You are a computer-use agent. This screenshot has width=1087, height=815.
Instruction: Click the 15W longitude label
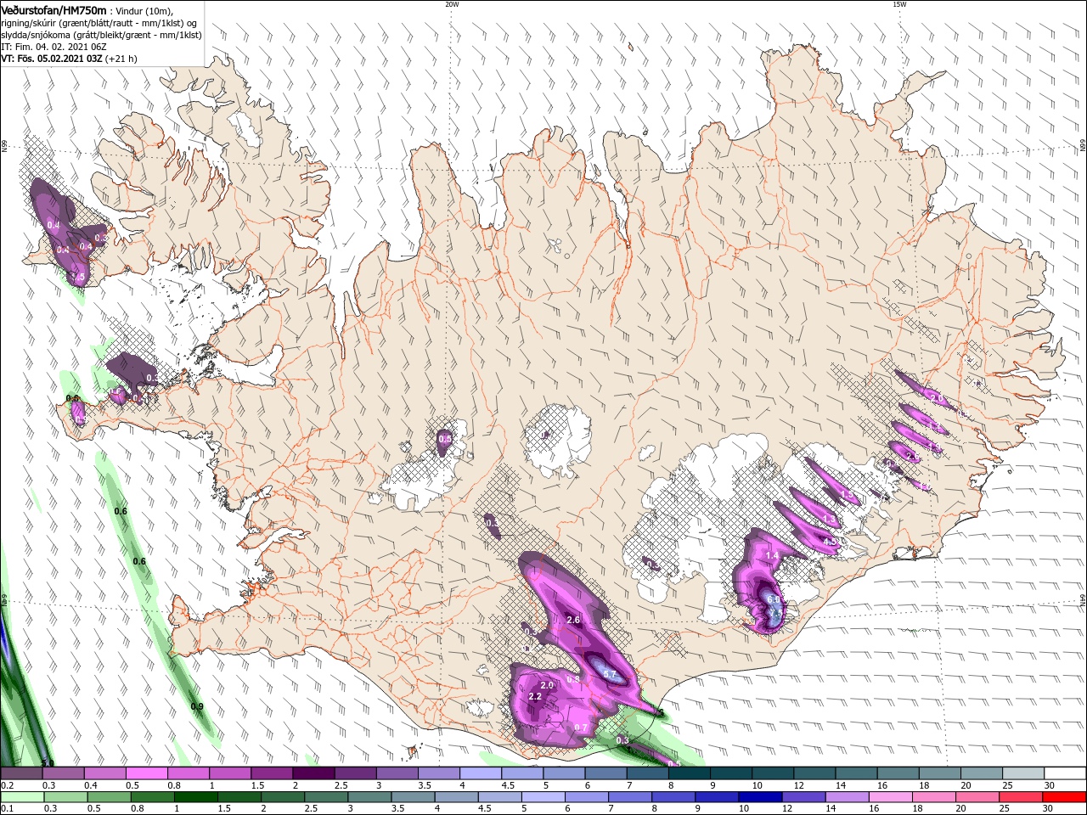click(899, 4)
